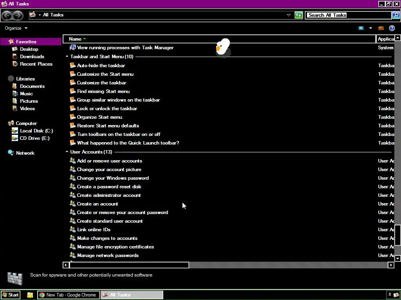The height and width of the screenshot is (300, 401).
Task: Select Recent Places in sidebar
Action: point(36,64)
